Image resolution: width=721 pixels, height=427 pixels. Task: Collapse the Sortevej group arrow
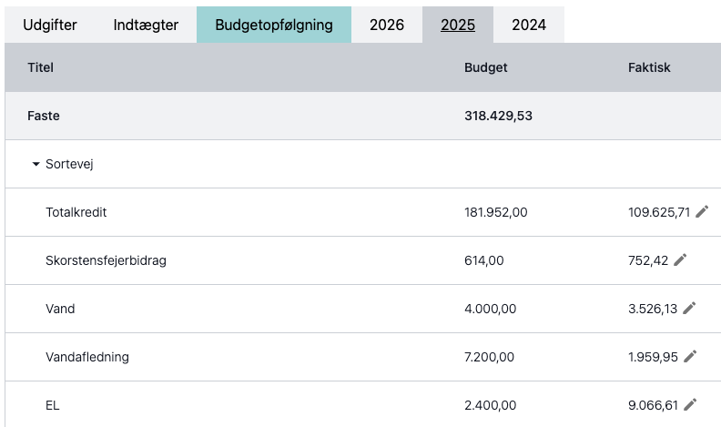pos(36,164)
